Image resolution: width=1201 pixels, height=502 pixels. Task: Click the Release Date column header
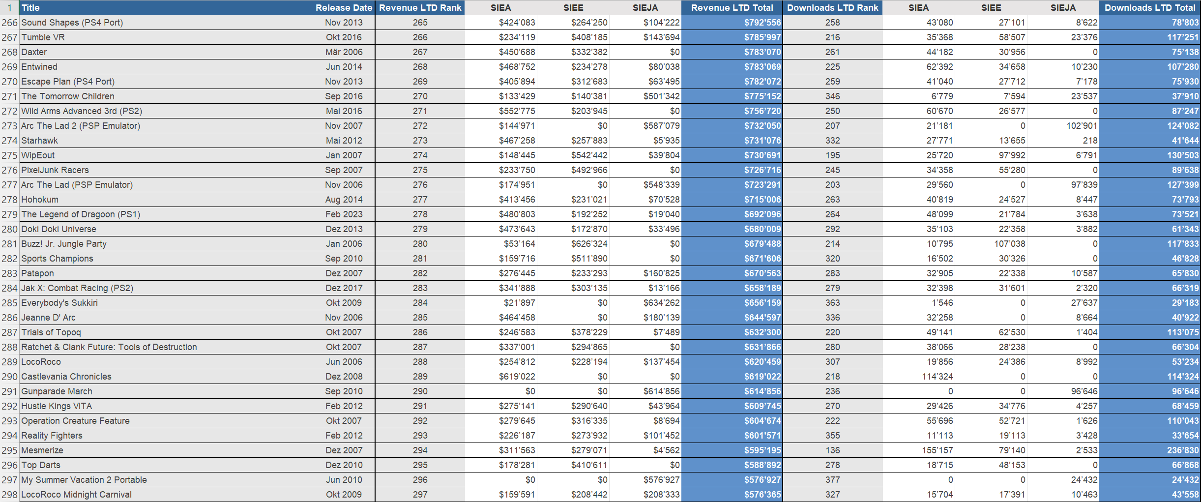point(343,8)
